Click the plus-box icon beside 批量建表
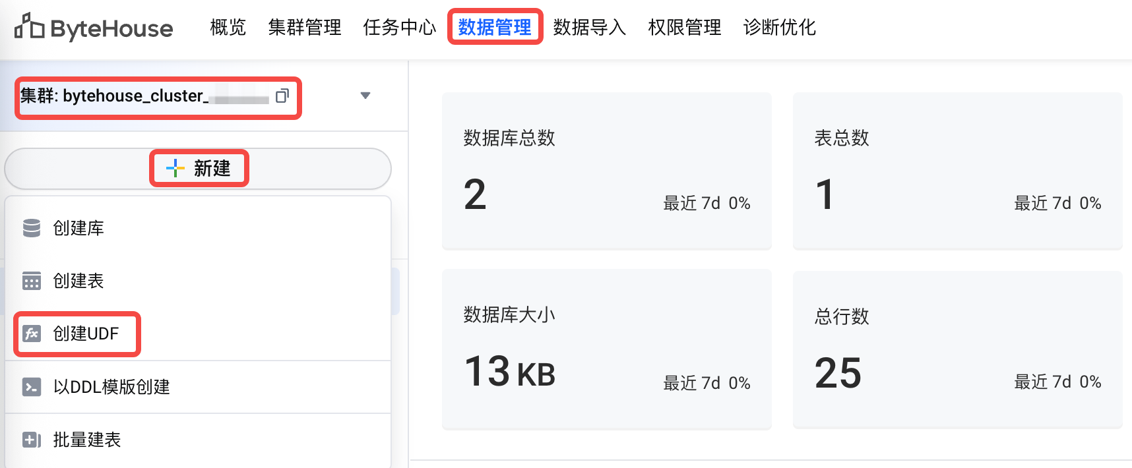This screenshot has height=468, width=1132. point(32,440)
